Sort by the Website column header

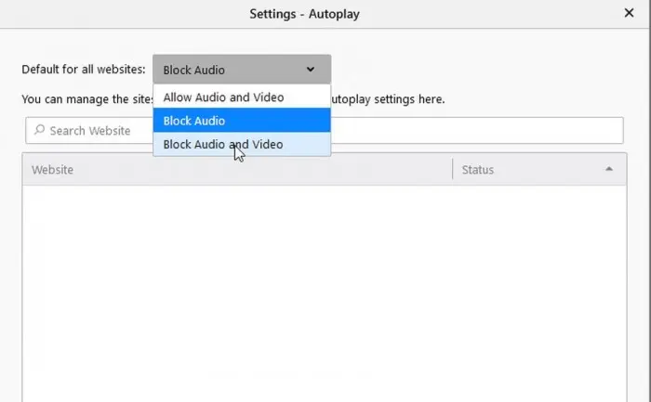coord(237,170)
